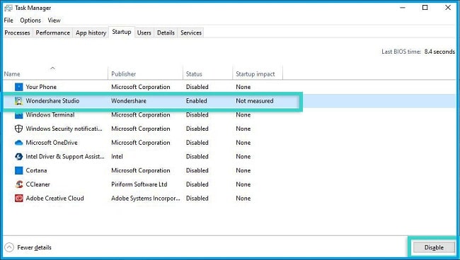Switch to the Performance tab
This screenshot has height=260, width=460.
pos(53,32)
